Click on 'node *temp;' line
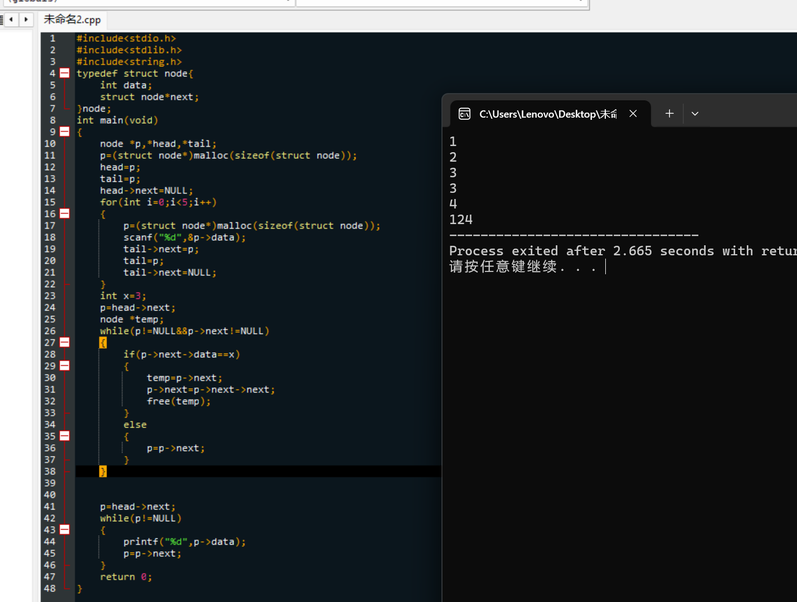797x602 pixels. [132, 319]
